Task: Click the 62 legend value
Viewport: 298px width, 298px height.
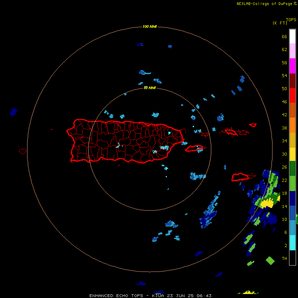Action: [x=284, y=50]
